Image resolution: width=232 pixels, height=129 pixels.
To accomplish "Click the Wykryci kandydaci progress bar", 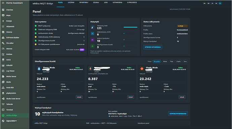I will [x=130, y=40].
